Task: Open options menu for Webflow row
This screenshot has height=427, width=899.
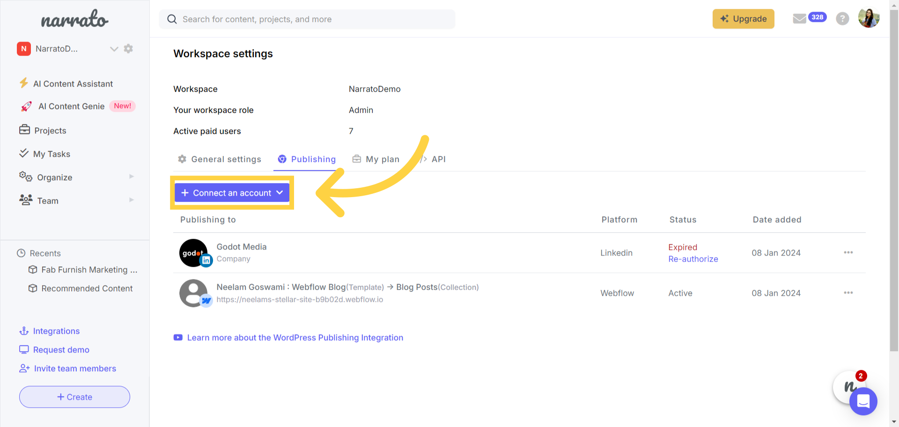Action: coord(848,293)
